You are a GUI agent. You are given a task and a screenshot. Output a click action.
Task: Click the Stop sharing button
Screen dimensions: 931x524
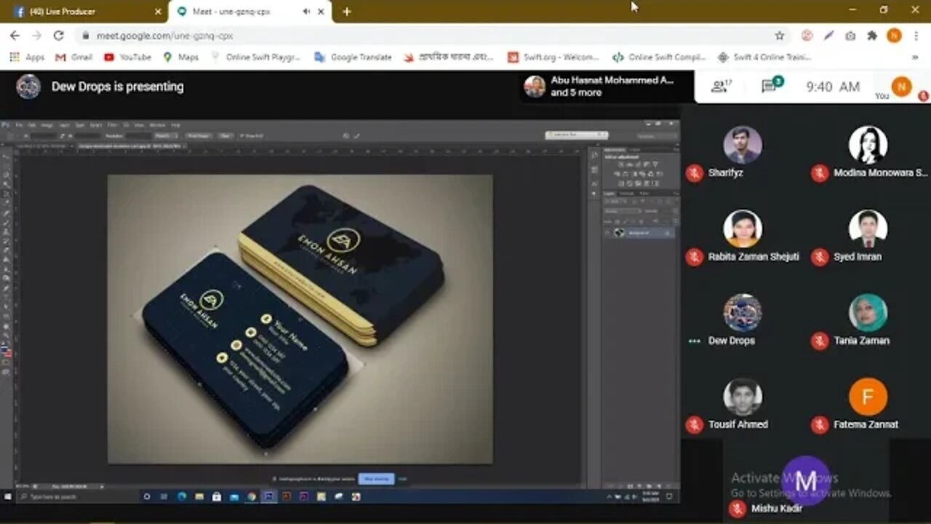[376, 478]
